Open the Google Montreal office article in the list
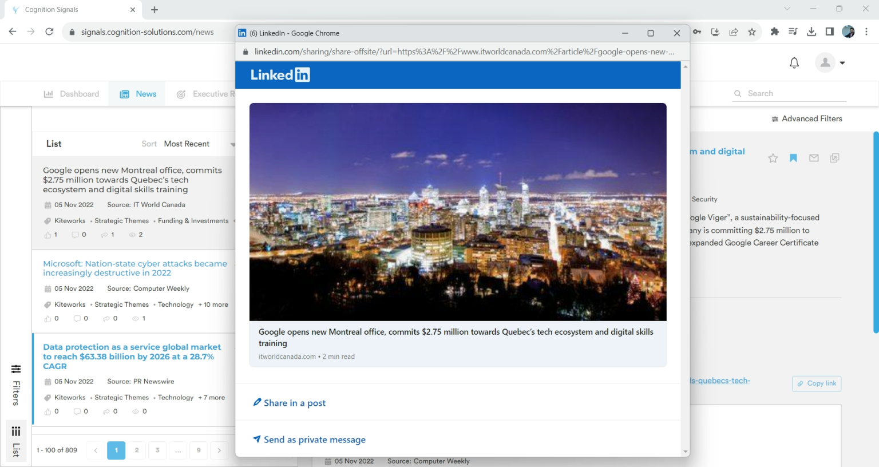The height and width of the screenshot is (467, 879). click(132, 180)
